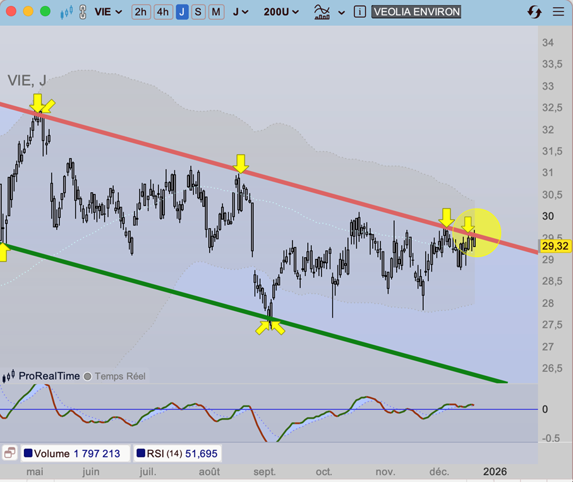Switch to the 4h timeframe
Viewport: 573px width, 482px height.
pos(163,12)
